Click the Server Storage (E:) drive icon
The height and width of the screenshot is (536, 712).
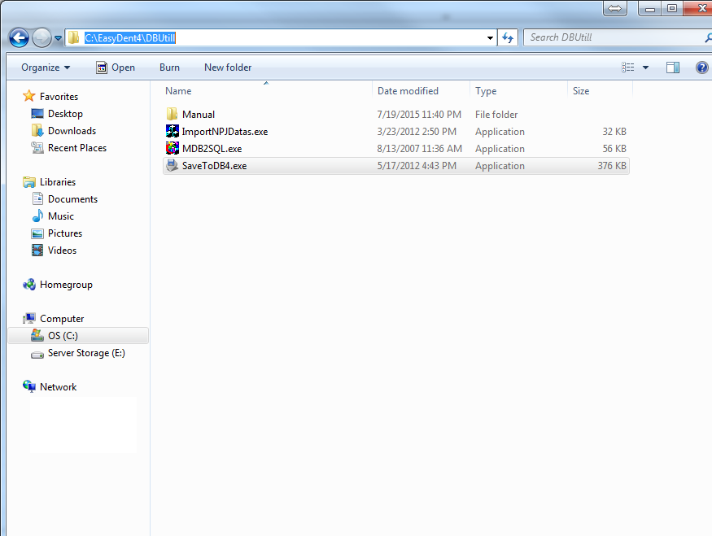(x=37, y=354)
